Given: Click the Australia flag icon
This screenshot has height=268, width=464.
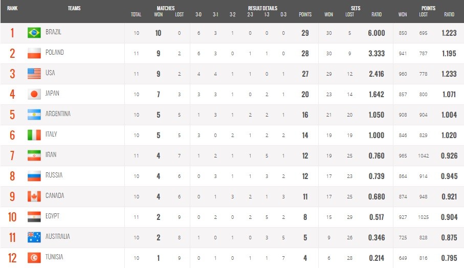Looking at the screenshot, I should pyautogui.click(x=34, y=237).
